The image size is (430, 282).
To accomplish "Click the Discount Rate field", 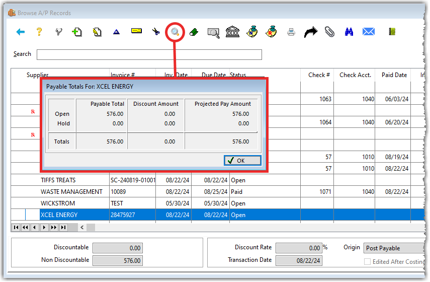I will coord(299,248).
